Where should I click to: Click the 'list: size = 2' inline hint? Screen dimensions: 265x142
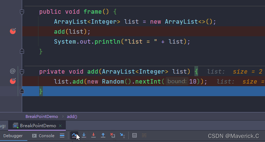pos(235,72)
